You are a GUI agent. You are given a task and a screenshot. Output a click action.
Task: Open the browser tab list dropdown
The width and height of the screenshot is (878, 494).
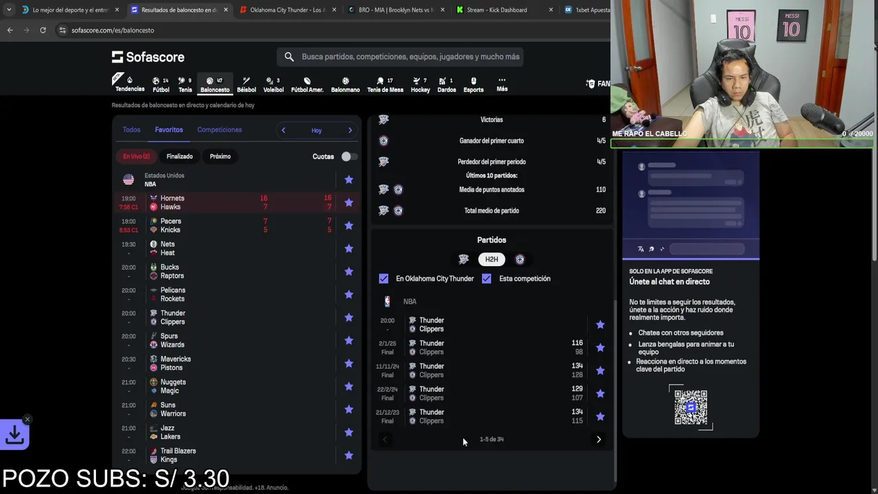8,10
